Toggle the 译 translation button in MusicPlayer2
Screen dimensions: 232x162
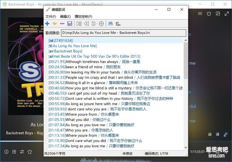pos(218,135)
